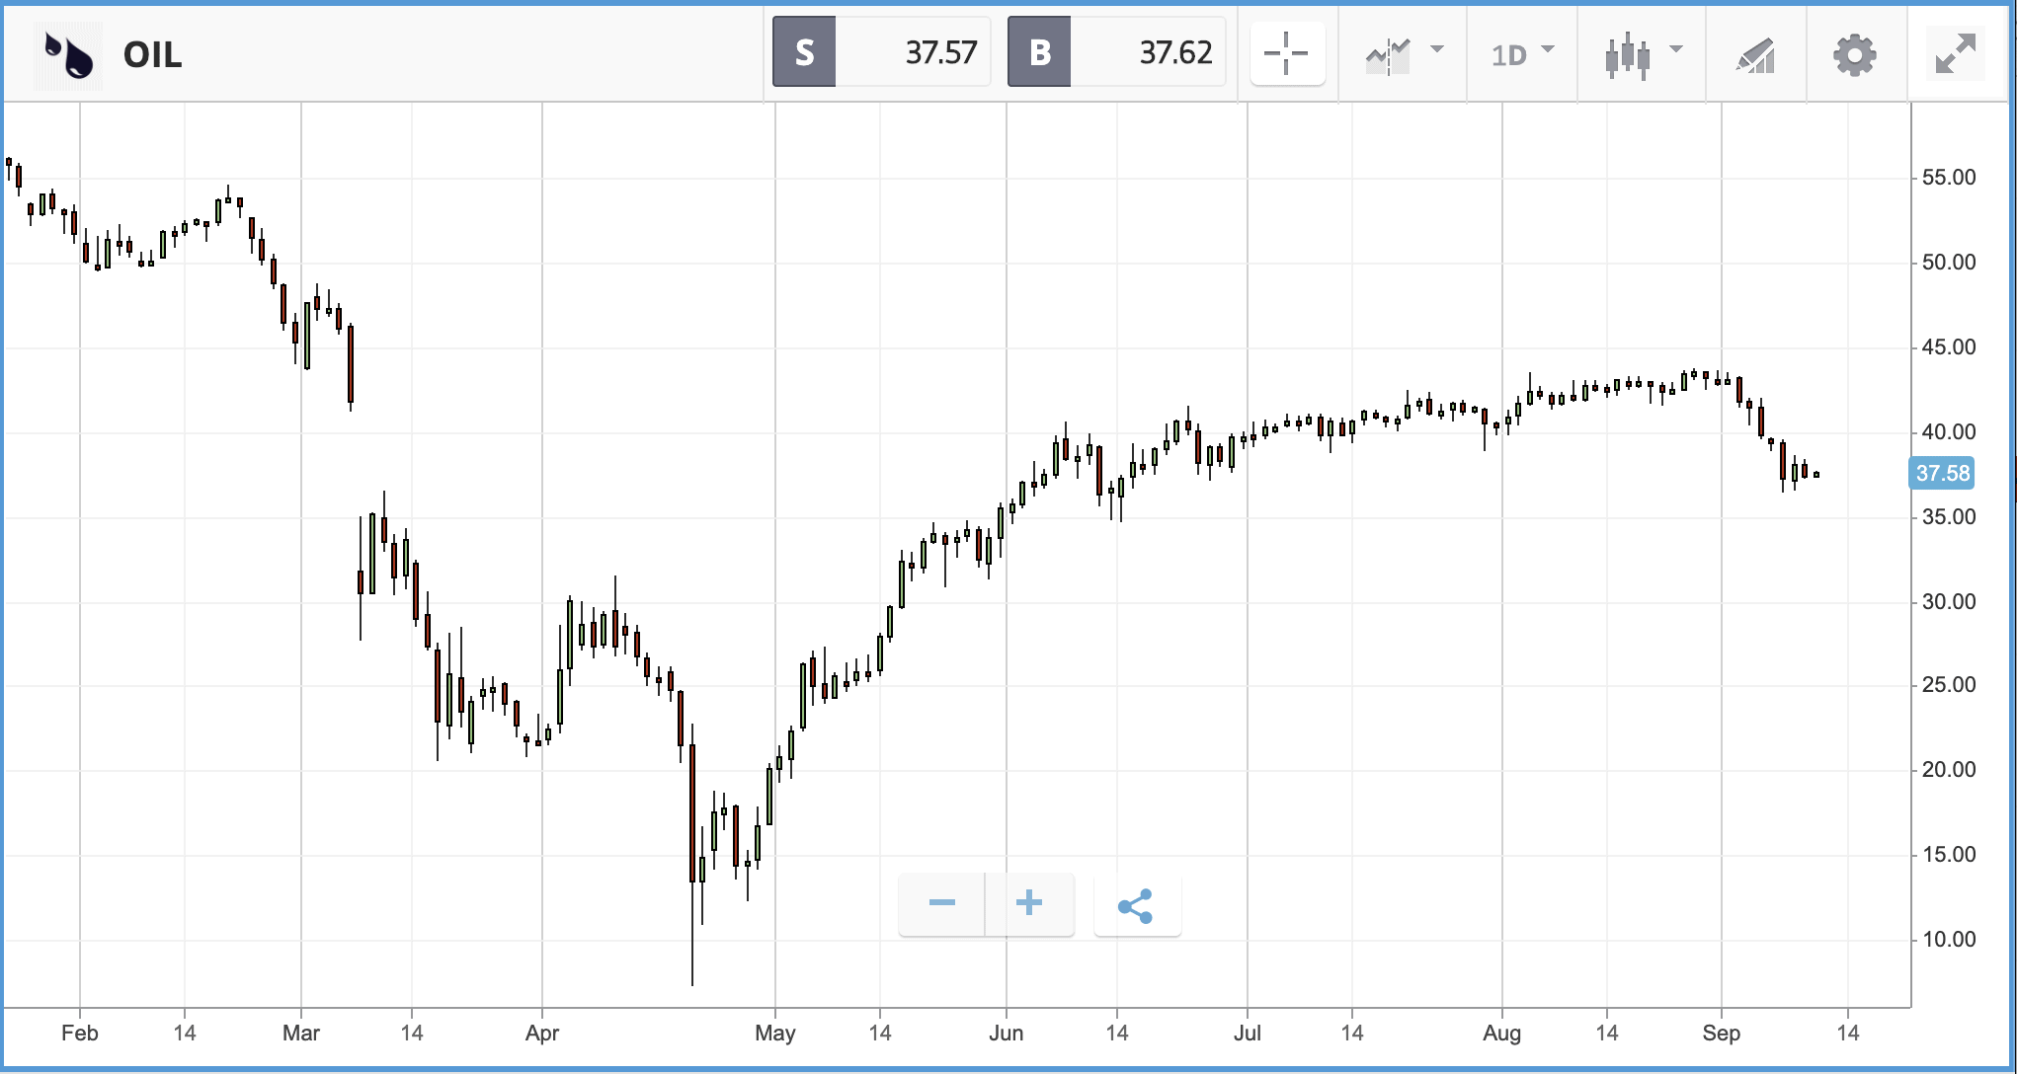Click the Jul date axis label
Viewport: 2017px width, 1074px height.
(1247, 1034)
